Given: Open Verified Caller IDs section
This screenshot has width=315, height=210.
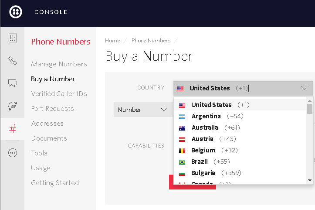Looking at the screenshot, I should tap(59, 94).
